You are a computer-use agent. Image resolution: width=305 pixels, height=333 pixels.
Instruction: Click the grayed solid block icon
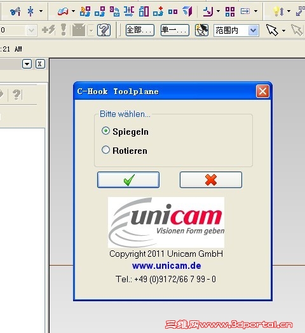(79, 30)
